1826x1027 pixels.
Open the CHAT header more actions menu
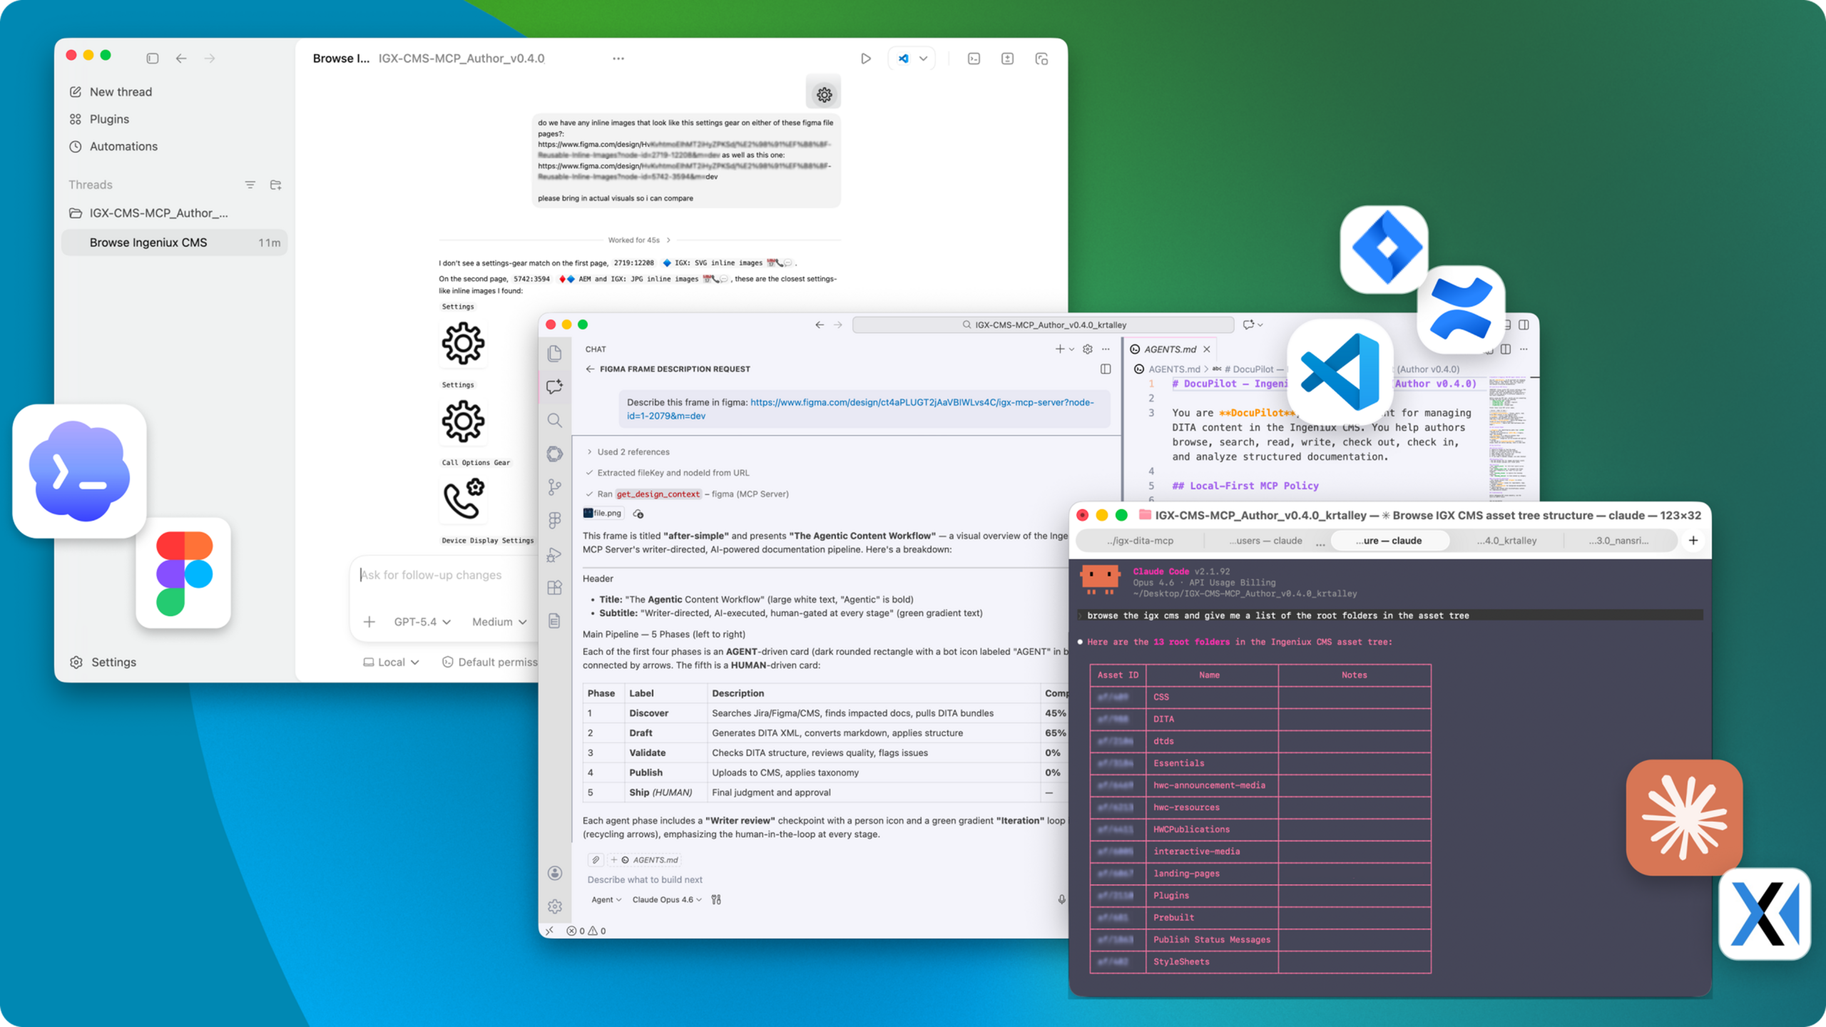(x=1106, y=349)
